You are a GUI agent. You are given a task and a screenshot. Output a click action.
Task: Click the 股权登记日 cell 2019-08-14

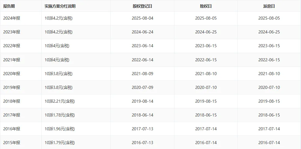[x=142, y=101]
